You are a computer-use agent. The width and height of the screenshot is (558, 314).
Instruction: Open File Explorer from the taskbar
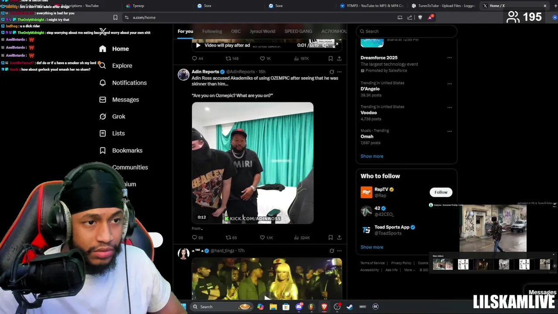tap(273, 307)
